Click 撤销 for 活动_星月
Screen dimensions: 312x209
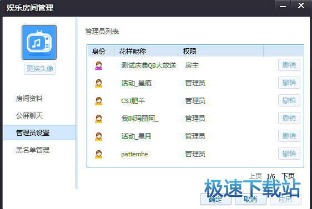(x=289, y=136)
